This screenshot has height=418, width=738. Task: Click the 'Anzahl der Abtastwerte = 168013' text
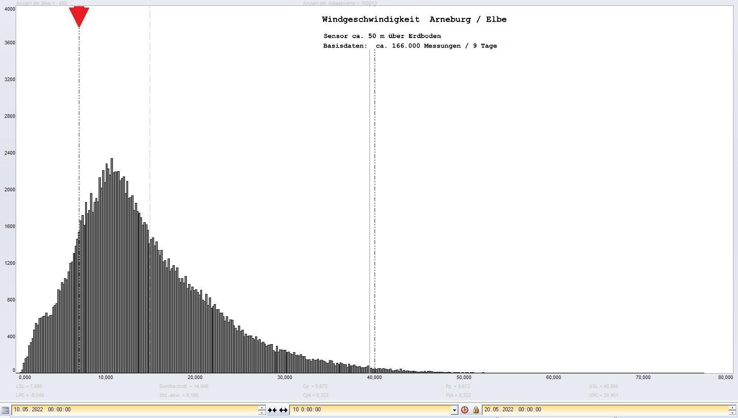point(340,3)
